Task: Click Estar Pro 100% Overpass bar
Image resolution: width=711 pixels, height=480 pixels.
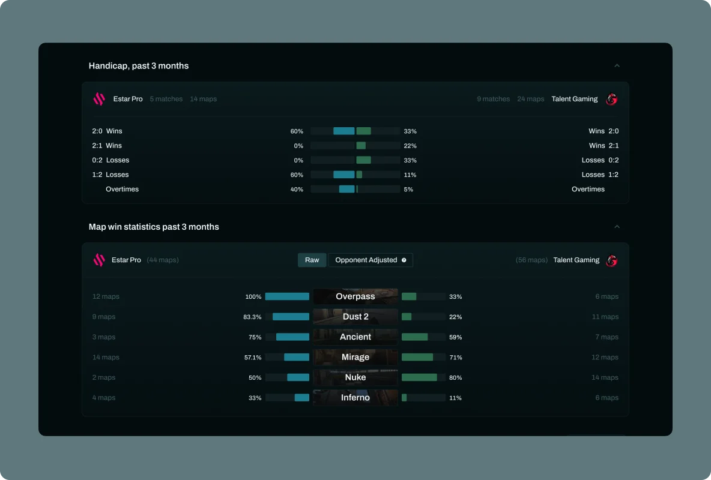Action: coord(287,296)
